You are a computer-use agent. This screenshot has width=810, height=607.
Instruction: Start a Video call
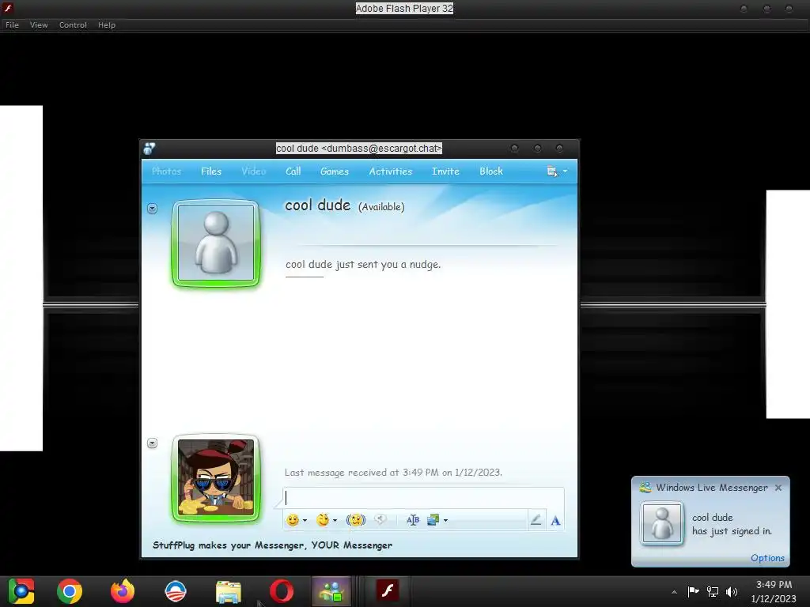(x=253, y=172)
